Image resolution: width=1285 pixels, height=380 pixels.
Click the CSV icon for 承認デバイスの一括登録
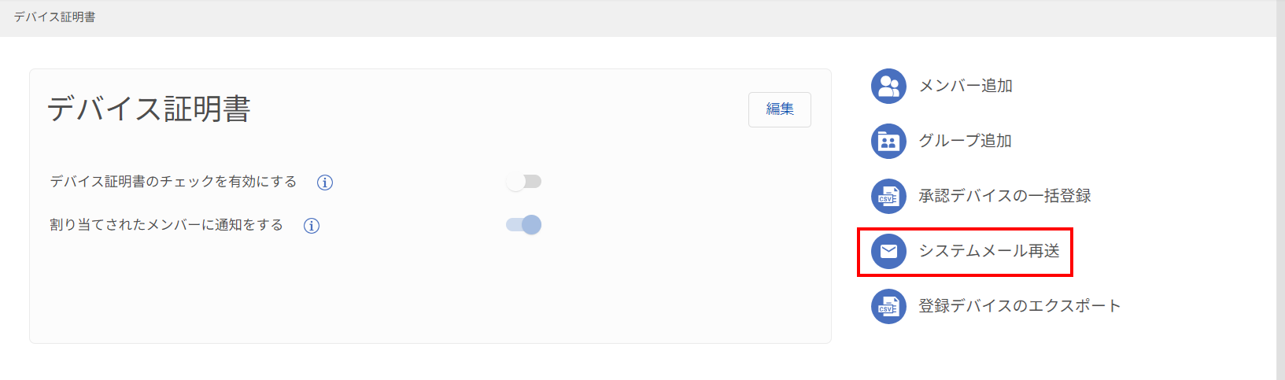888,196
